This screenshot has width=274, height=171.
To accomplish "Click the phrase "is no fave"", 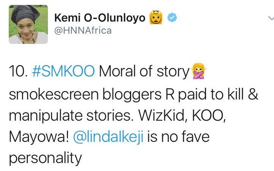I will tap(183, 137).
